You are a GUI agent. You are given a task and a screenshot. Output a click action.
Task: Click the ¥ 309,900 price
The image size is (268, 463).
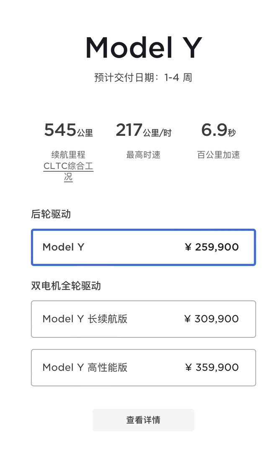[x=211, y=319]
